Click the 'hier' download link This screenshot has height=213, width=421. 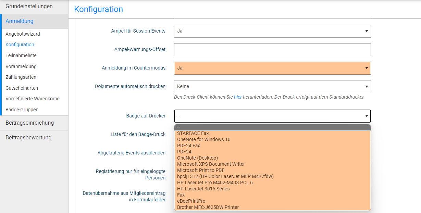click(238, 97)
